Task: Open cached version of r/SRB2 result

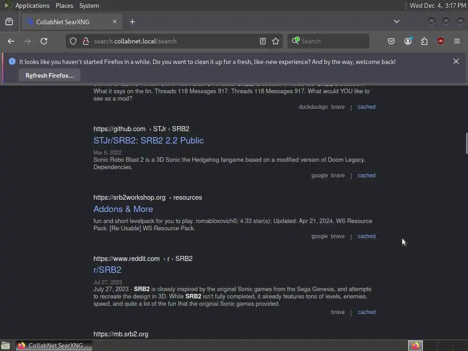Action: point(367,312)
